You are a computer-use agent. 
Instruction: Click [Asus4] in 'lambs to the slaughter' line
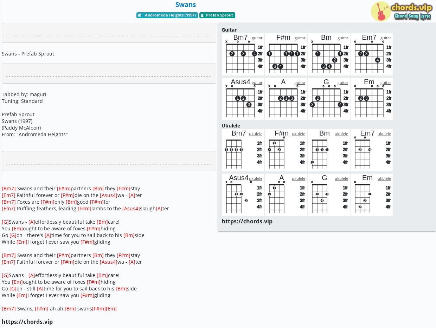point(131,209)
